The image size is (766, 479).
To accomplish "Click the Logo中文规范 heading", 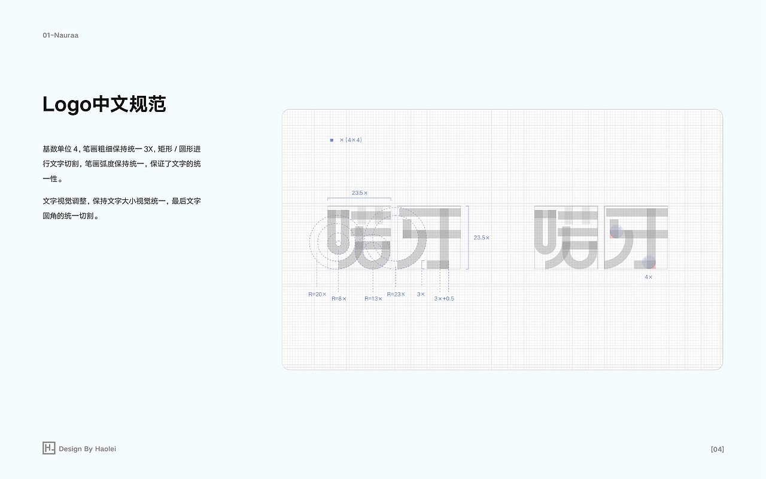I will (105, 104).
